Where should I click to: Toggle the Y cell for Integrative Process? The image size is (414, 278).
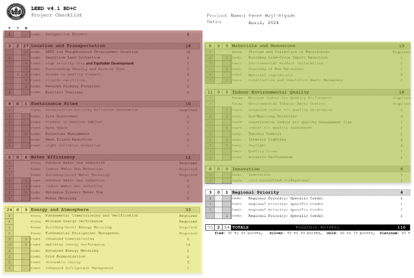click(x=10, y=34)
